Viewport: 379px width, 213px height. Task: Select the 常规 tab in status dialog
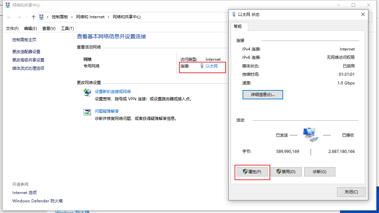[x=238, y=27]
